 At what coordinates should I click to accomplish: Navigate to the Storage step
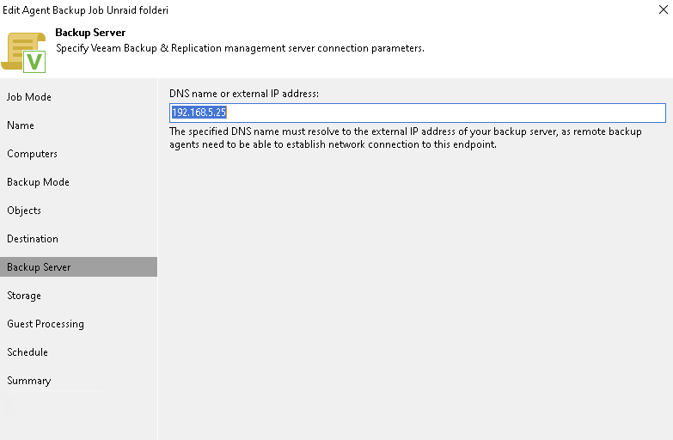click(x=23, y=296)
